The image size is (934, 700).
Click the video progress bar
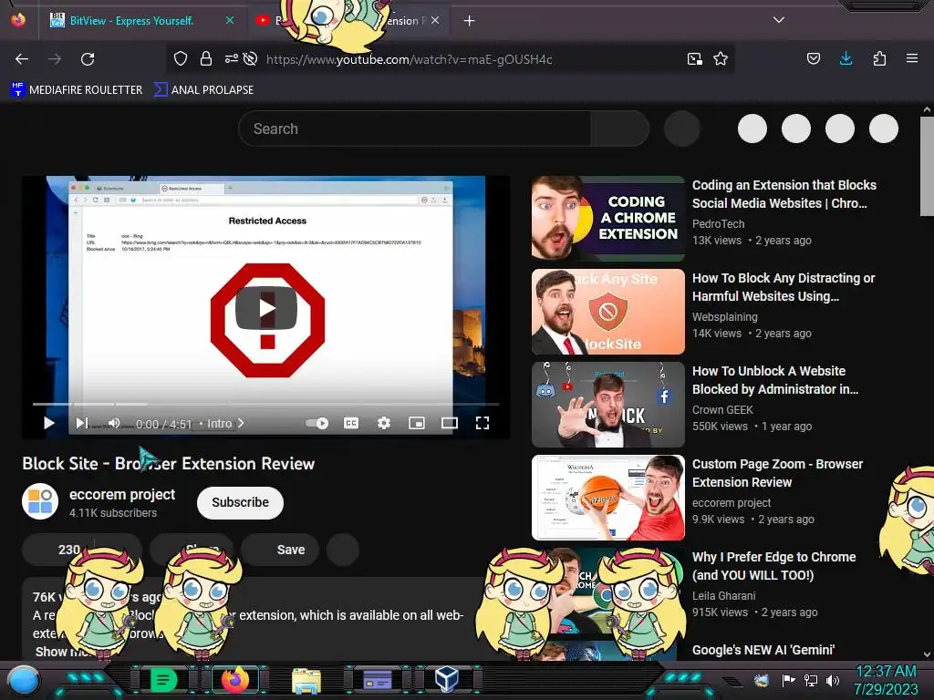coord(265,404)
